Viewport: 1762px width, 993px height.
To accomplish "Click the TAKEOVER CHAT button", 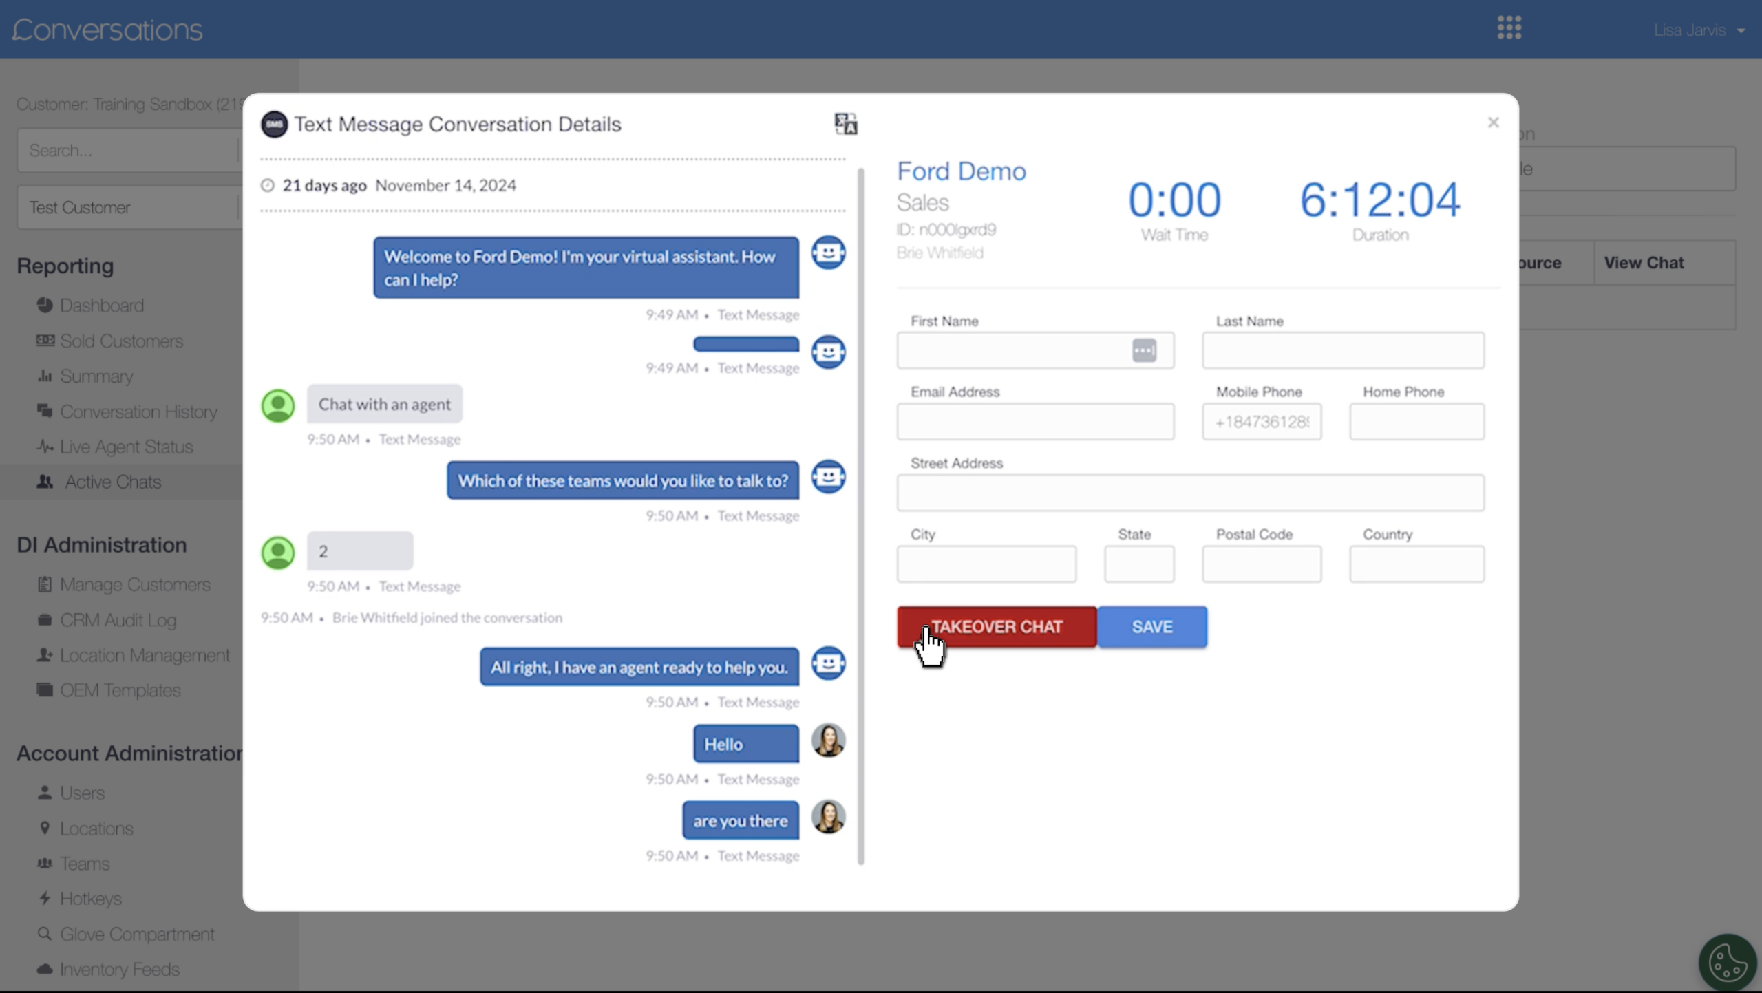I will pos(997,627).
